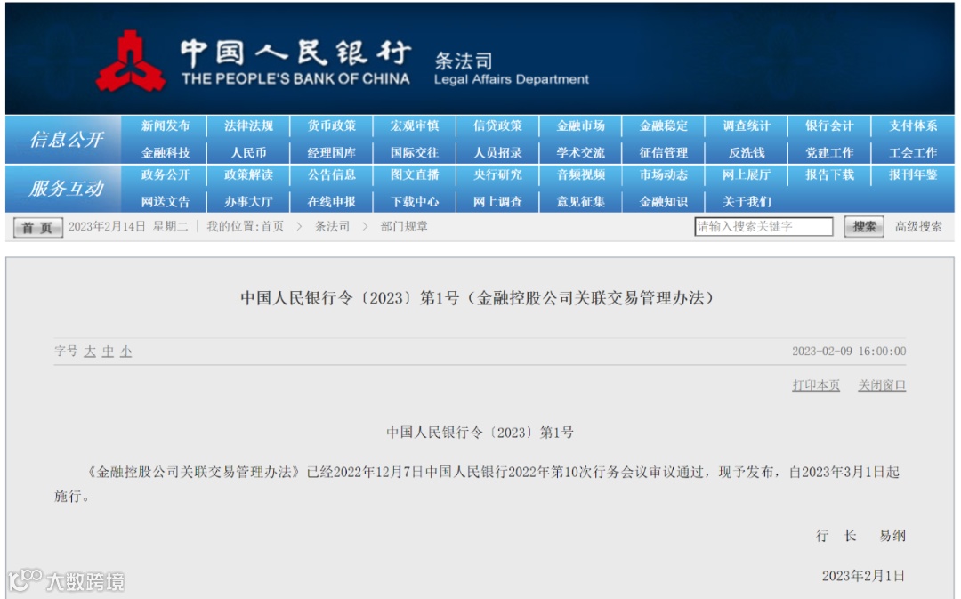Click the 首页 home button
Screen dimensions: 961x599
pyautogui.click(x=38, y=228)
